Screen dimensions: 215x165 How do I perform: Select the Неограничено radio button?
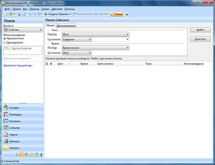pyautogui.click(x=5, y=39)
